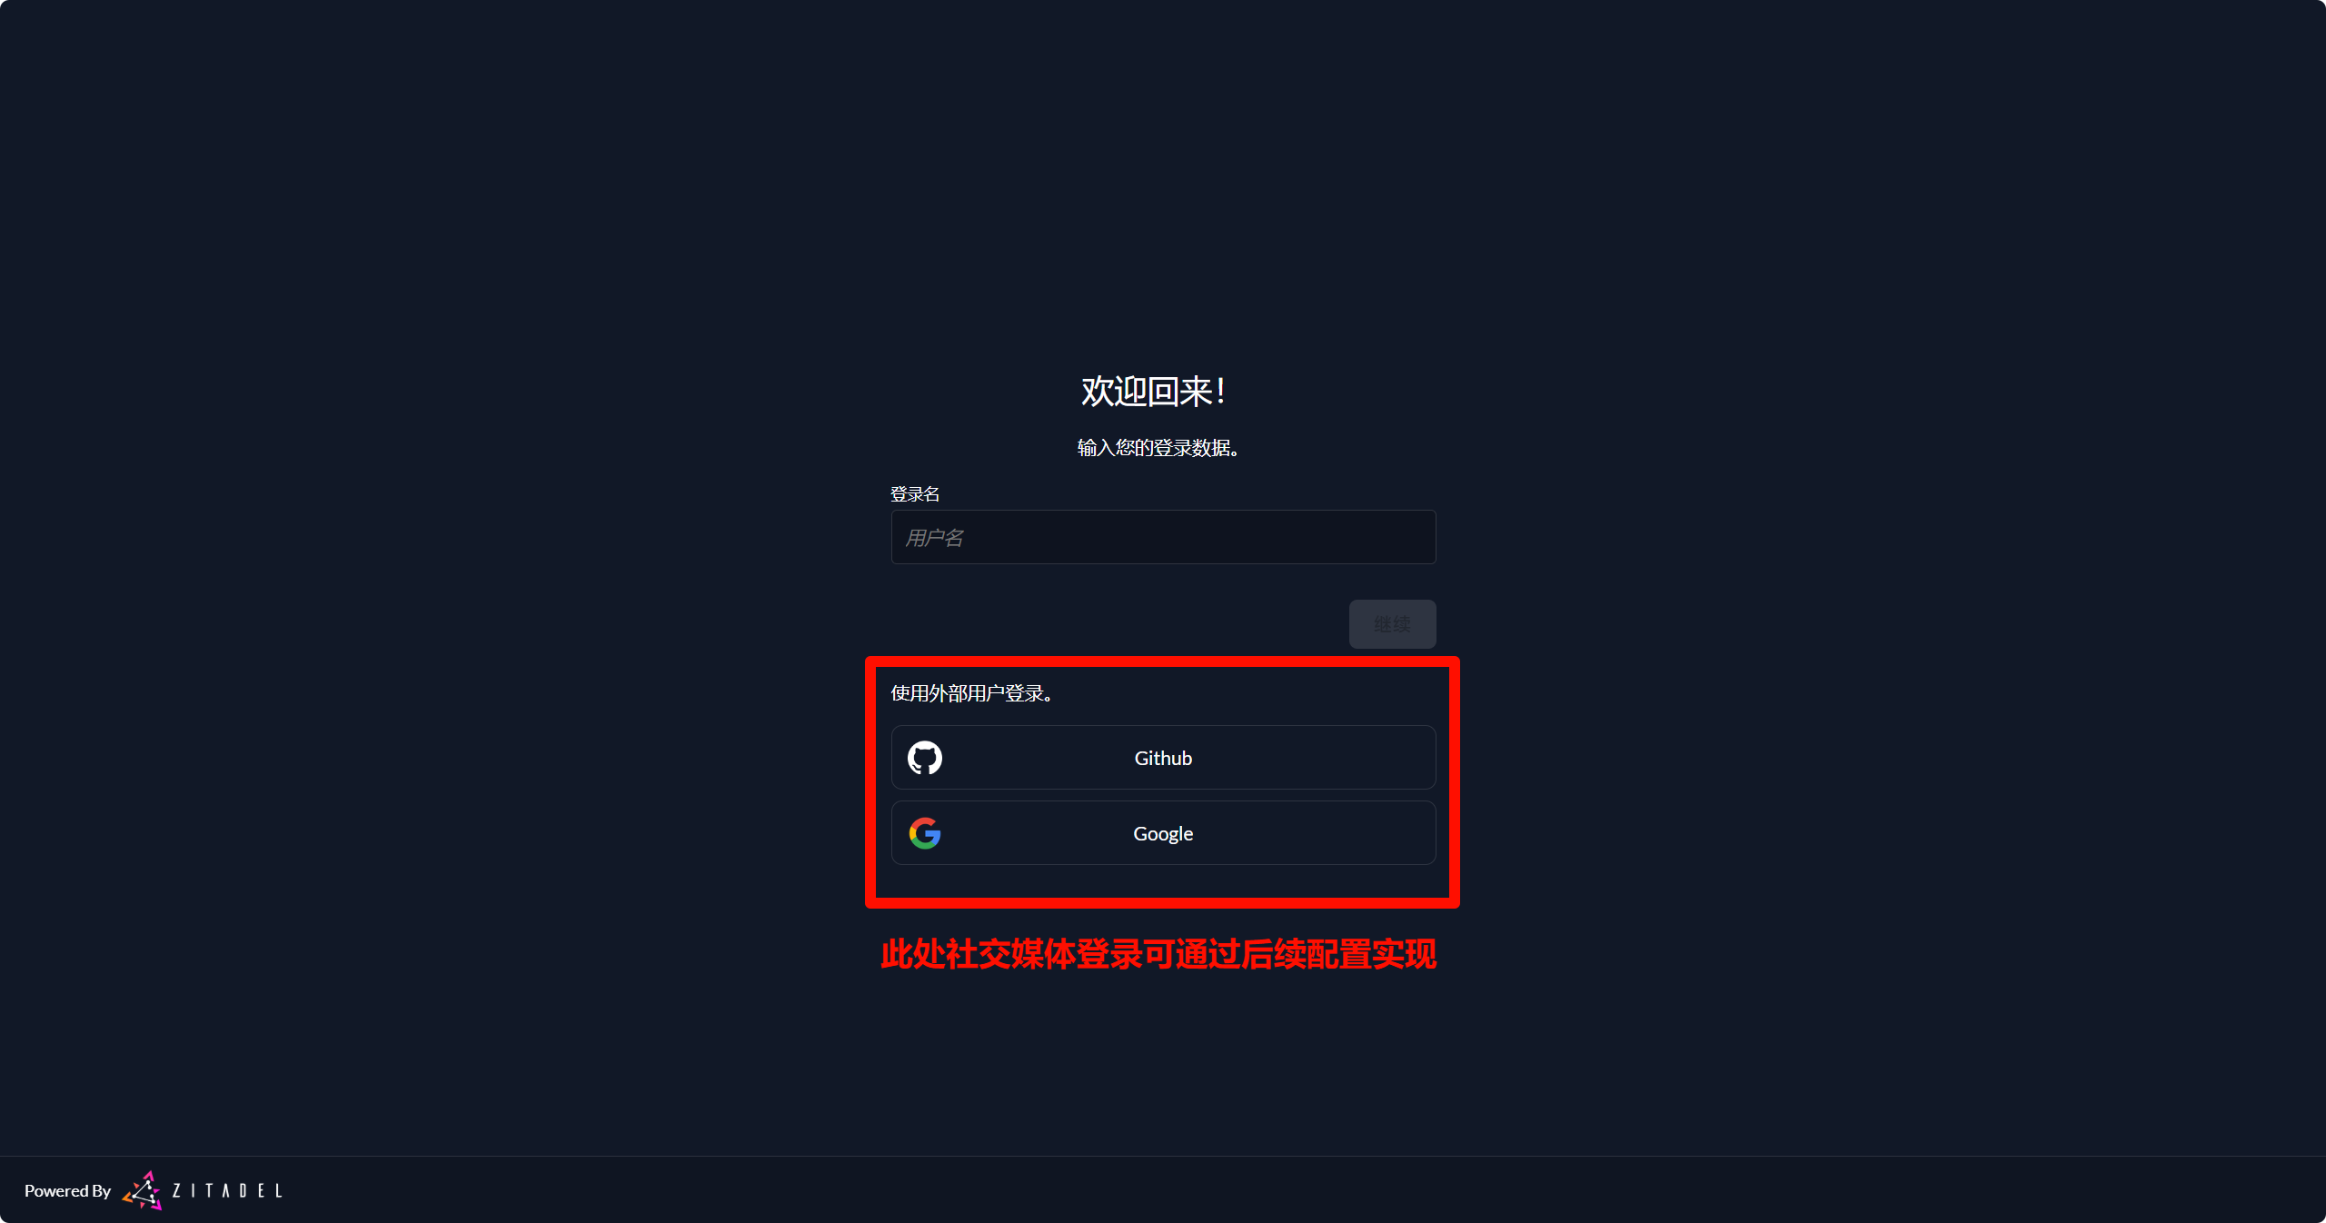This screenshot has height=1223, width=2326.
Task: Click the ZITADEL triangle logo in footer
Action: (x=143, y=1190)
